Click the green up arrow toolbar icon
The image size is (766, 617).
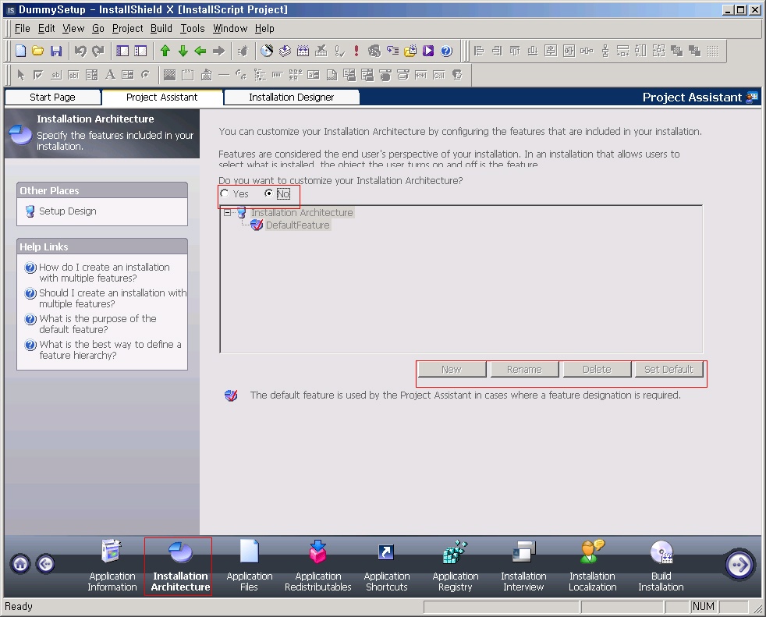tap(165, 51)
